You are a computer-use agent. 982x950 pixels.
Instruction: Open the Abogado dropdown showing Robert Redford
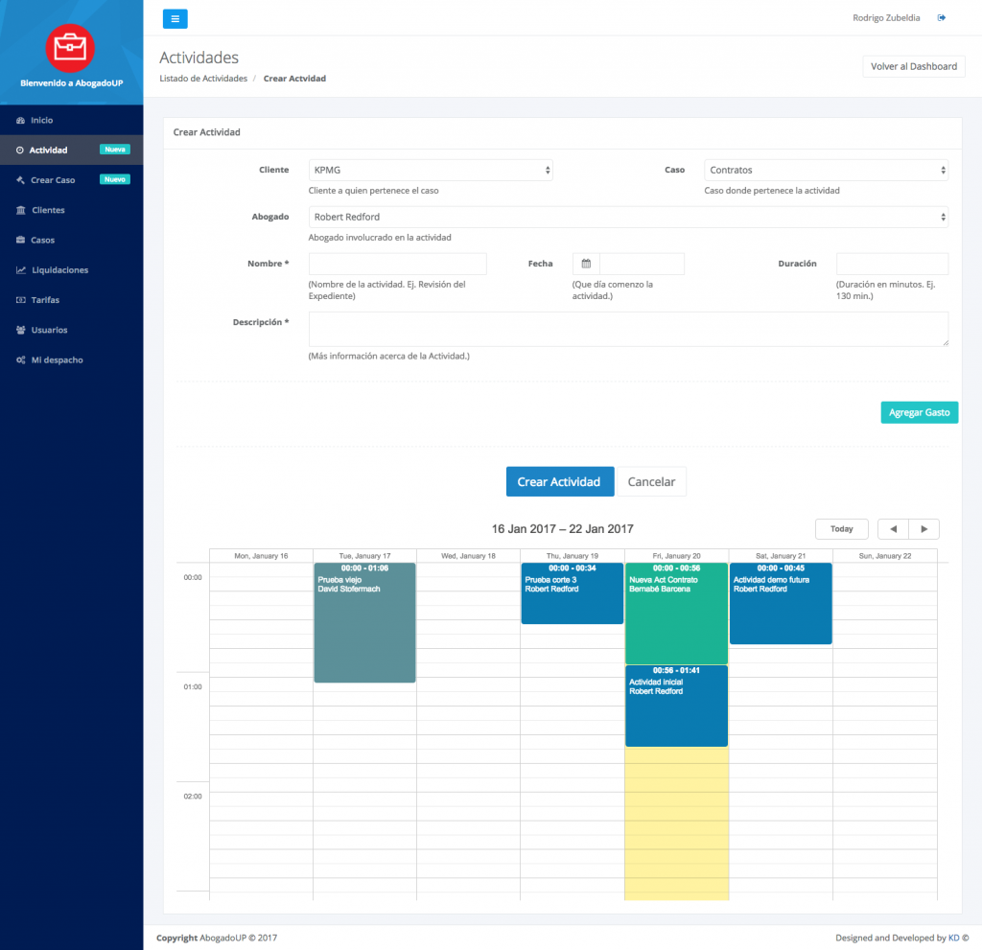pyautogui.click(x=628, y=218)
